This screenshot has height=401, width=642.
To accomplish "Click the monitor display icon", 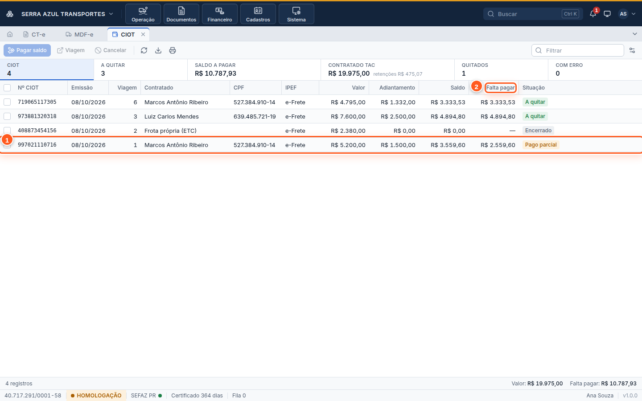I will point(607,14).
